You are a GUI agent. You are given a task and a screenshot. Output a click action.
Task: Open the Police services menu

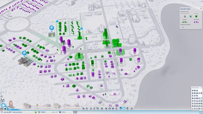pyautogui.click(x=116, y=108)
